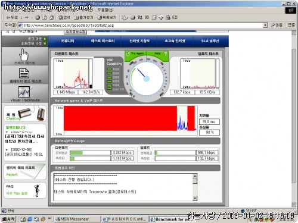The height and width of the screenshot is (223, 298).
Task: Select the SLA solution navigation tab
Action: [x=210, y=41]
